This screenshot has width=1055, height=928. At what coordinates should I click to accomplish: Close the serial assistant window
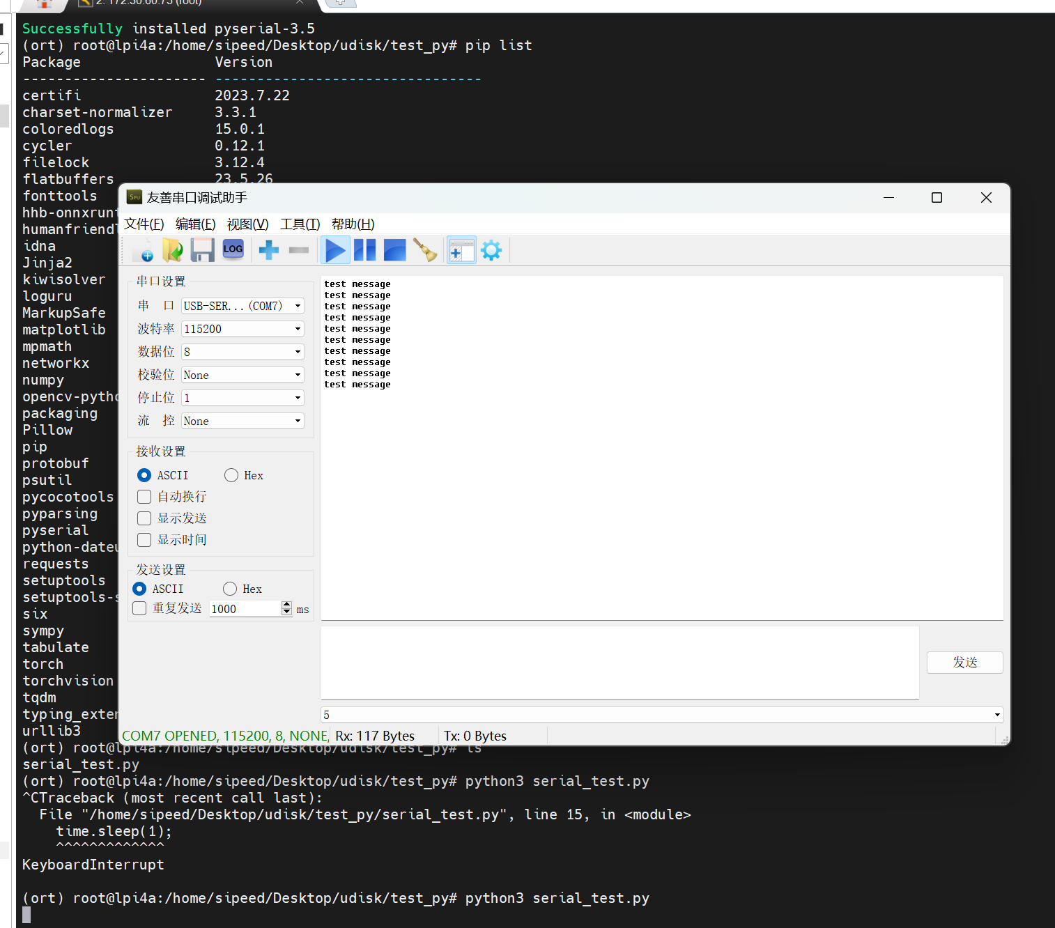click(986, 198)
